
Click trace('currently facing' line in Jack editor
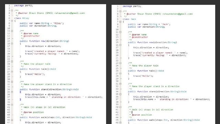point(159,55)
